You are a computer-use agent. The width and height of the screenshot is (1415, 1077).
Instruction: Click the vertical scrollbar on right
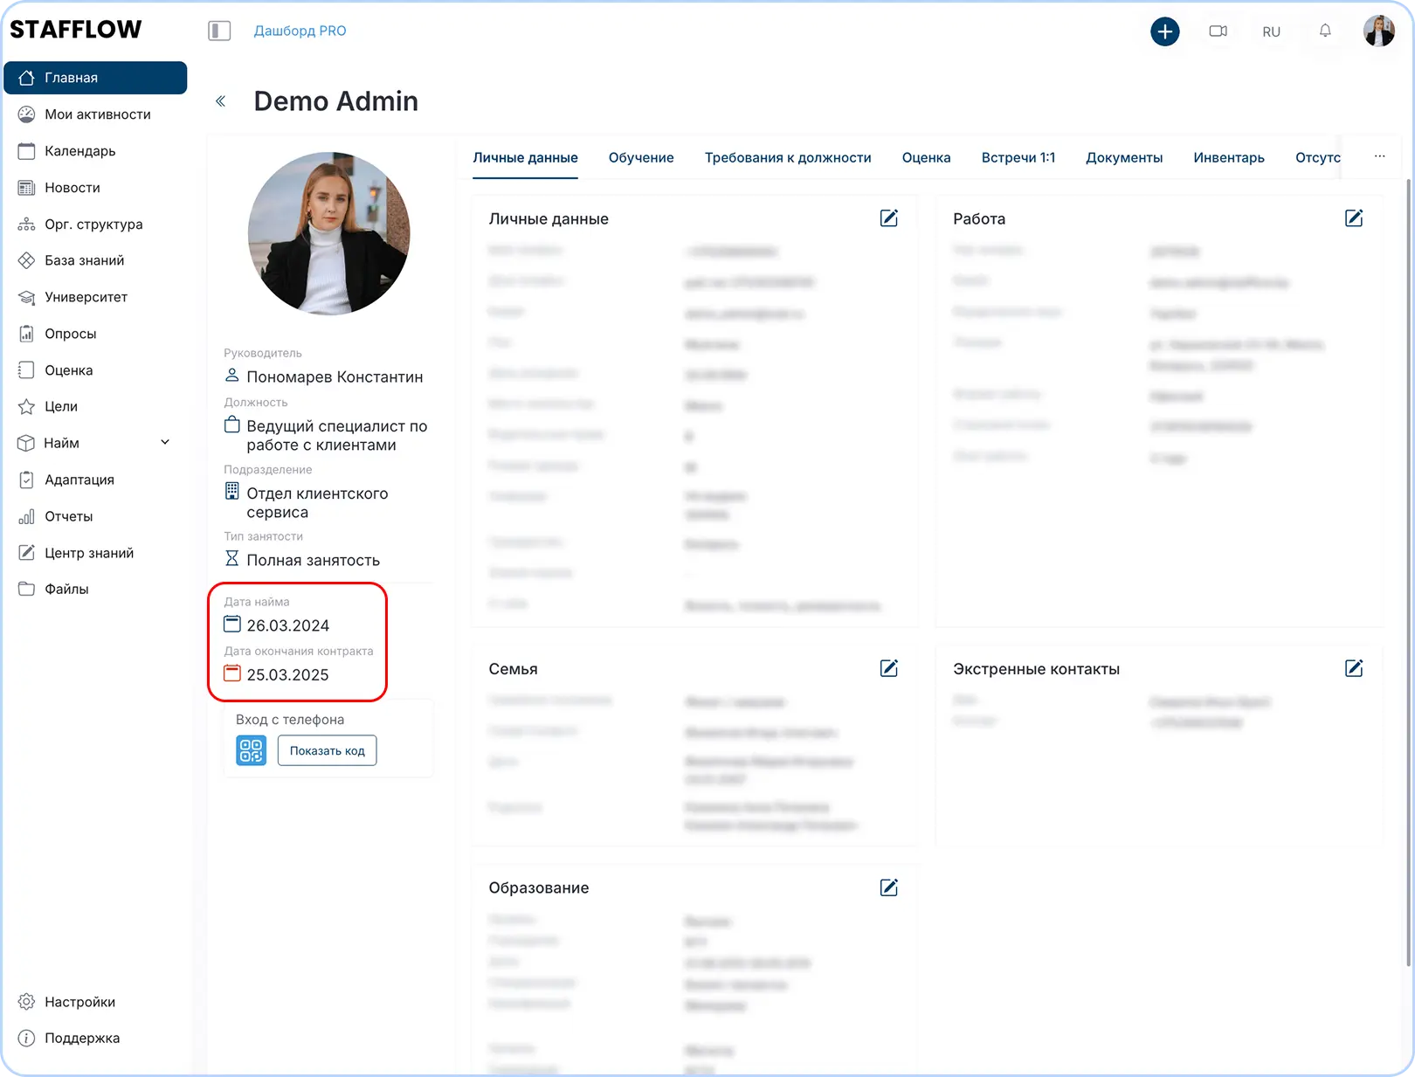1408,568
